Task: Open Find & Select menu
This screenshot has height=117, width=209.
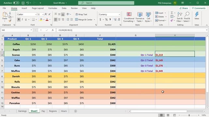Action: point(187,17)
